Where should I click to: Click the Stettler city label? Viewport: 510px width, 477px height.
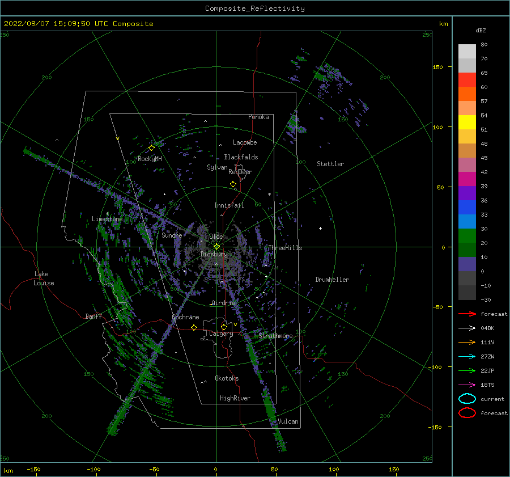point(330,164)
